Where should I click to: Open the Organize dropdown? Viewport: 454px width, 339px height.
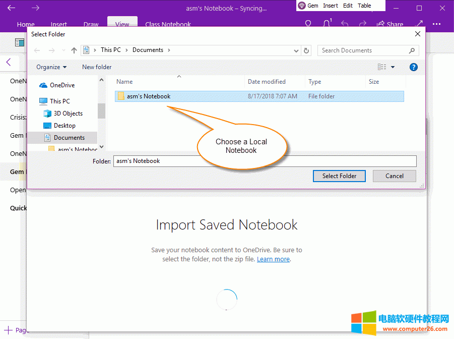[50, 67]
